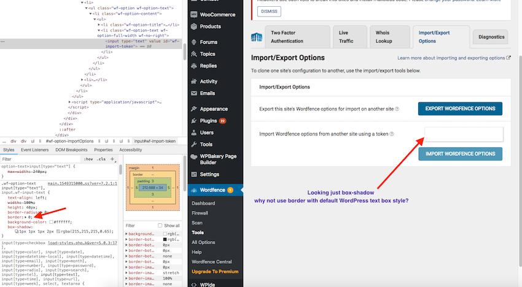The height and width of the screenshot is (287, 522).
Task: Click the WooCommerce icon in the sidebar
Action: point(194,15)
